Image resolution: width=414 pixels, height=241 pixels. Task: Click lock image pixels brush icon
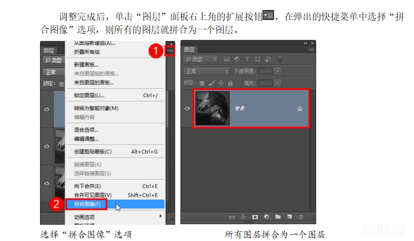pyautogui.click(x=211, y=83)
